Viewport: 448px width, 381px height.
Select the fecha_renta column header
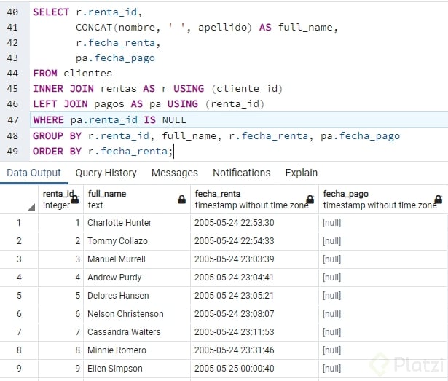tap(254, 199)
